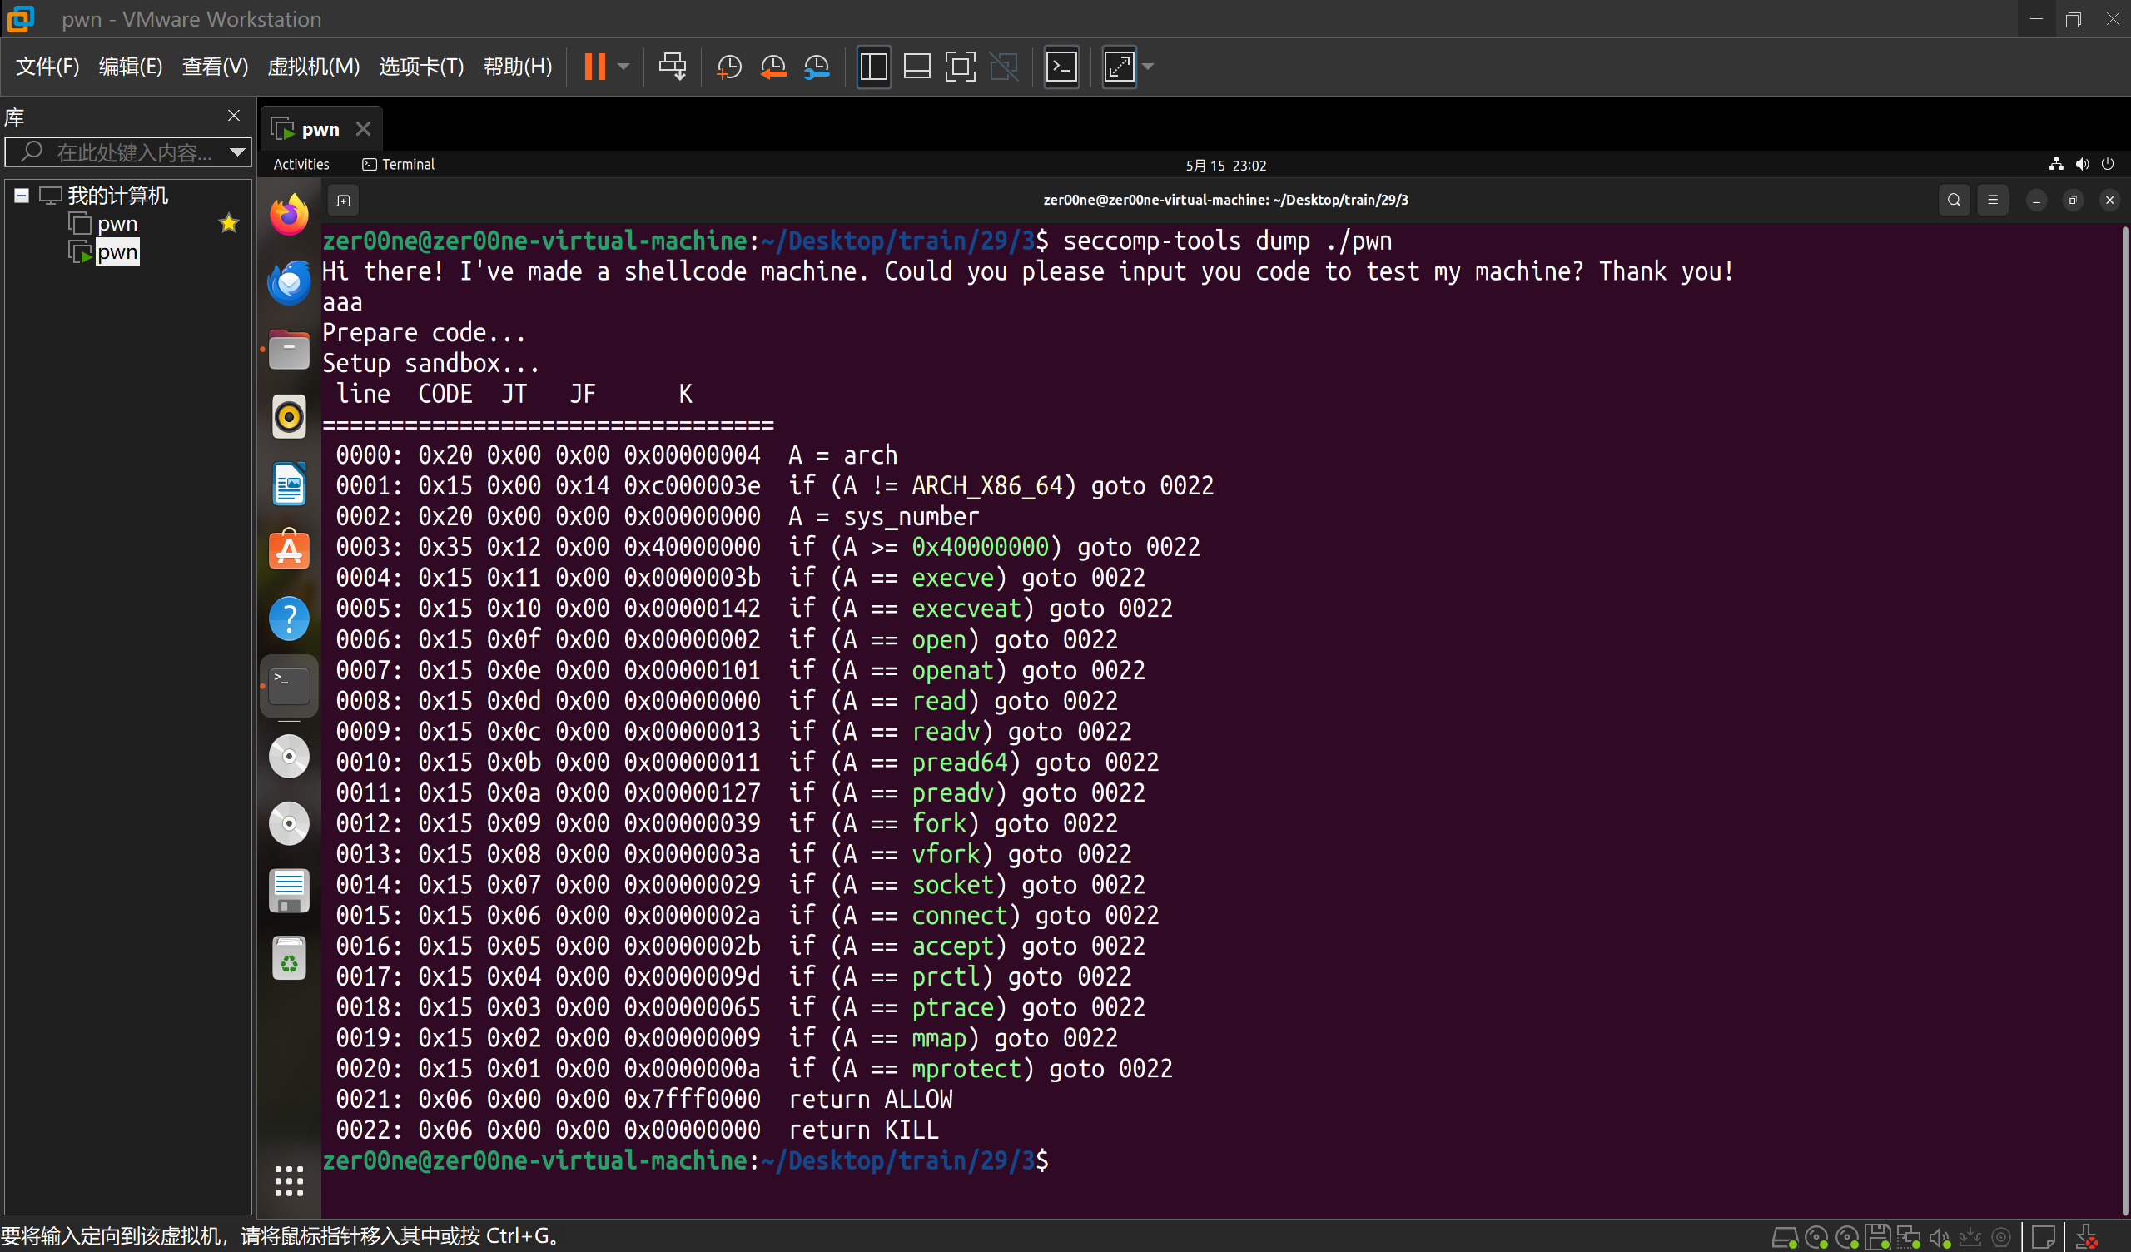Open the first optical disc icon in dock
The height and width of the screenshot is (1252, 2131).
coord(289,756)
